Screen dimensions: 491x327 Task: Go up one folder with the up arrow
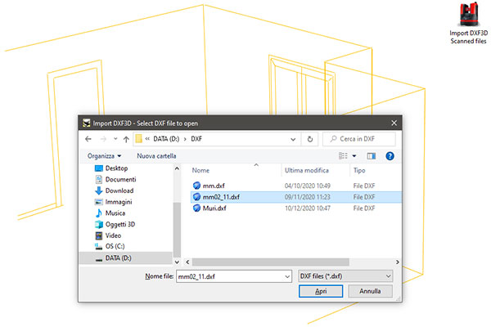tap(126, 139)
